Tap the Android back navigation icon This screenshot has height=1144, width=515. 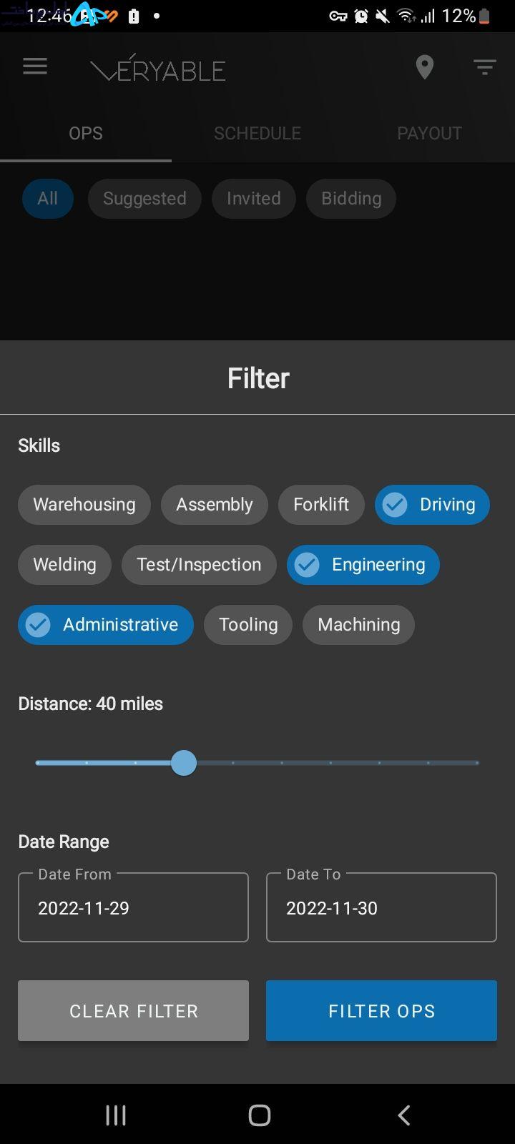[404, 1115]
